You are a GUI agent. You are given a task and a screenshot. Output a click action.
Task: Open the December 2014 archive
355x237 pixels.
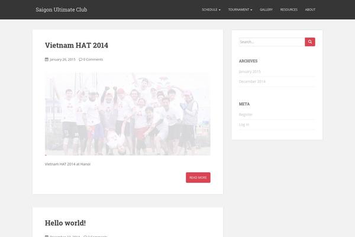point(252,82)
